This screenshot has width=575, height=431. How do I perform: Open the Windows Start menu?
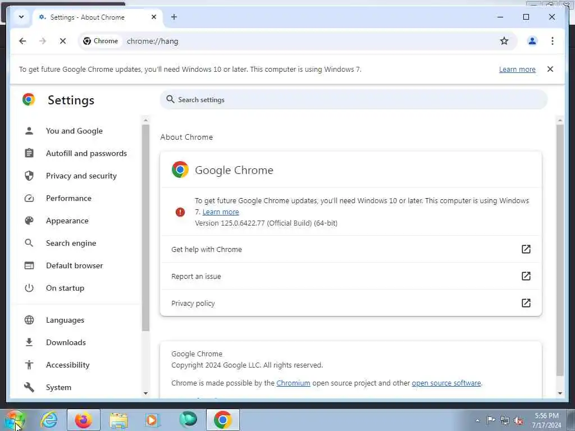pos(15,420)
